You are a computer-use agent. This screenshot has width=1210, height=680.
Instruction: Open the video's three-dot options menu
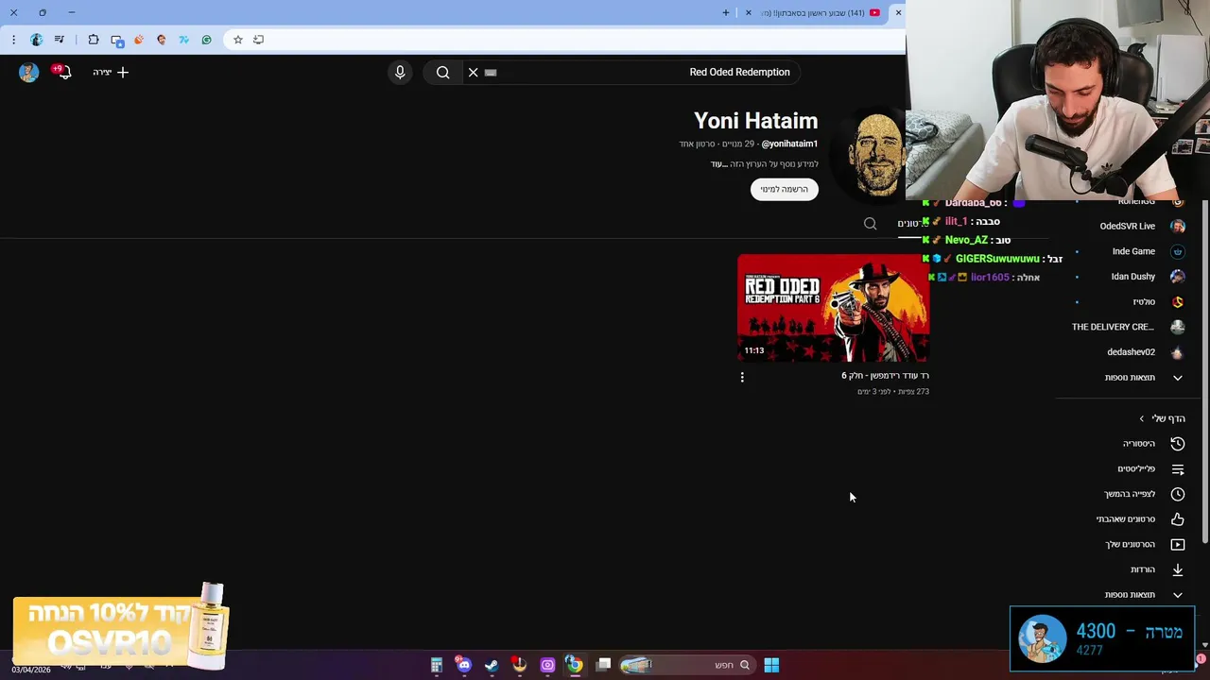(742, 377)
